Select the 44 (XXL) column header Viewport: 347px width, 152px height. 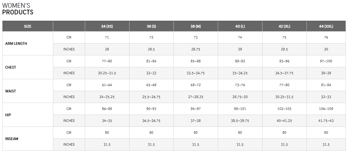326,27
